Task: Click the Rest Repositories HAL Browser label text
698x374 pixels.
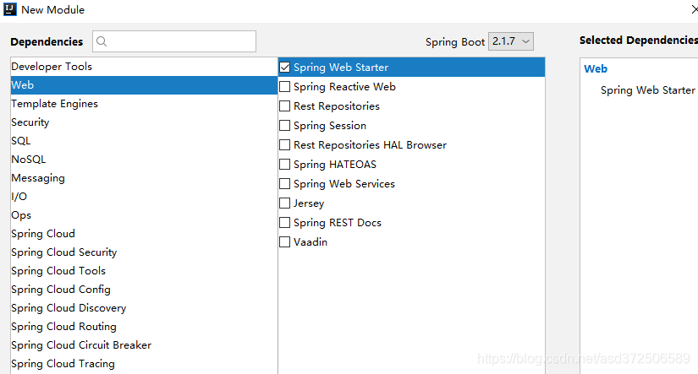Action: tap(370, 145)
